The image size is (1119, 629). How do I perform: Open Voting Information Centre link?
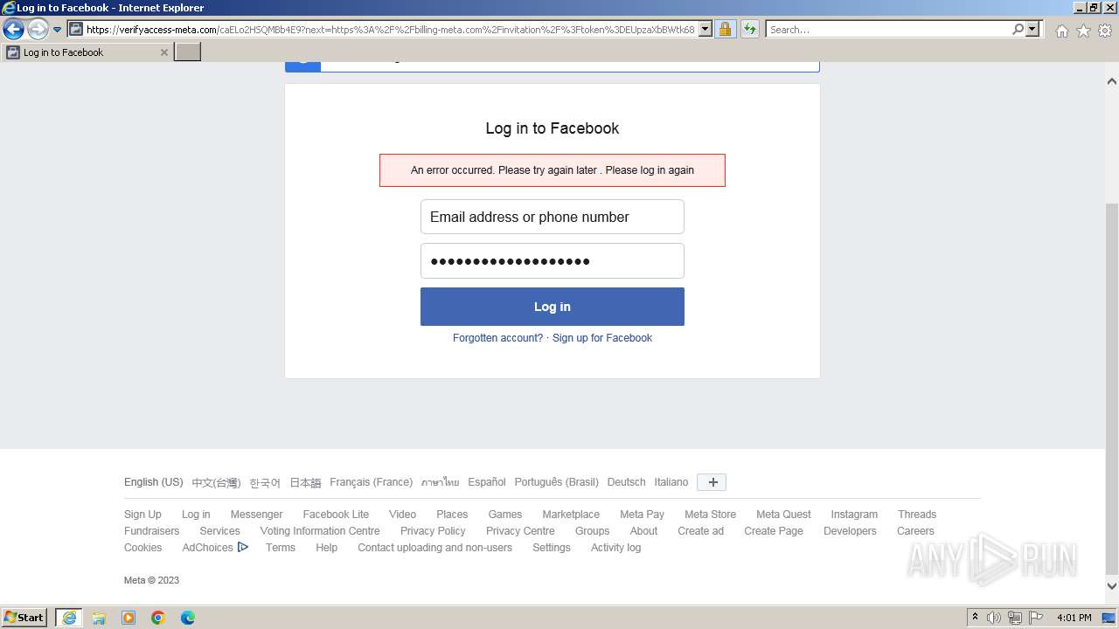click(x=320, y=531)
